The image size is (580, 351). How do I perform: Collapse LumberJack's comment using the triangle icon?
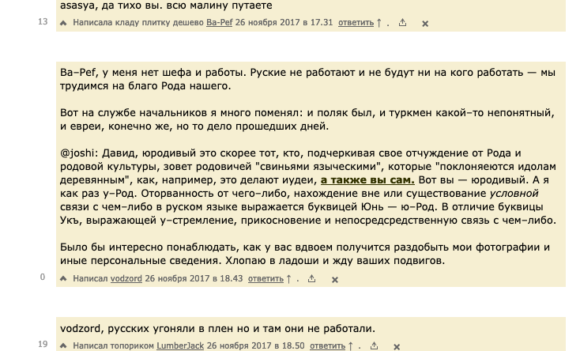tap(64, 345)
